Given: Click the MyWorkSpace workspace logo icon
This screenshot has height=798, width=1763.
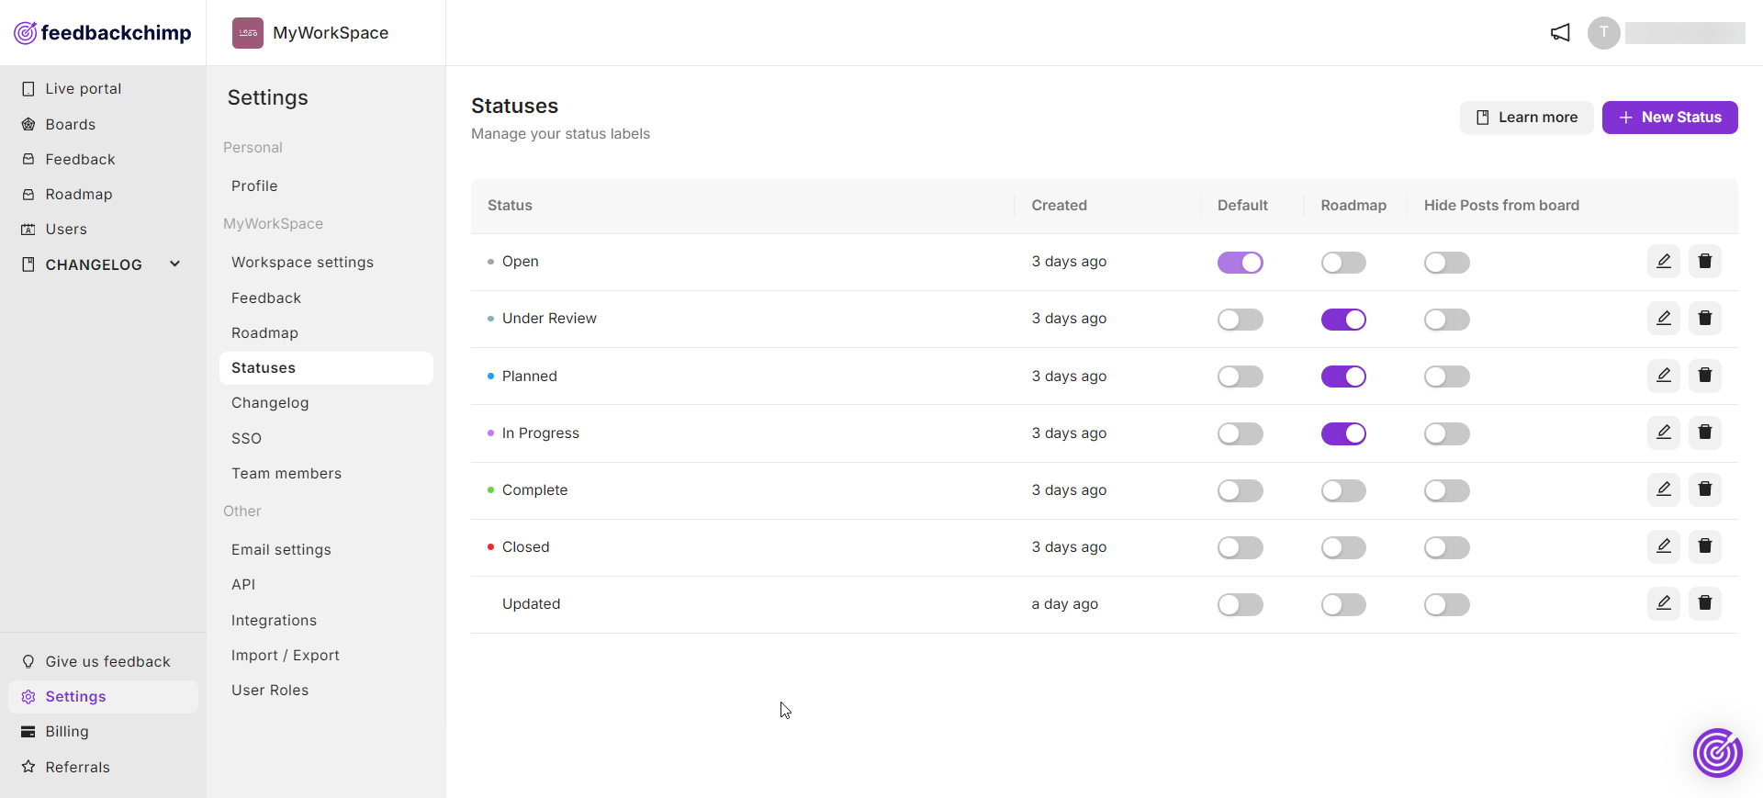Looking at the screenshot, I should (x=248, y=33).
